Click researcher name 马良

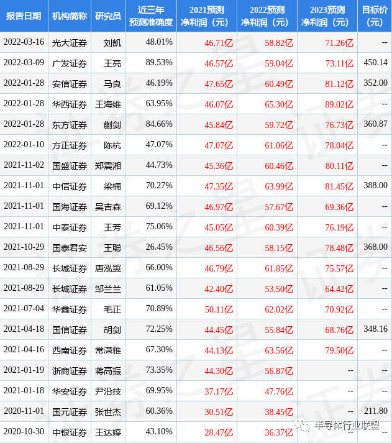112,84
